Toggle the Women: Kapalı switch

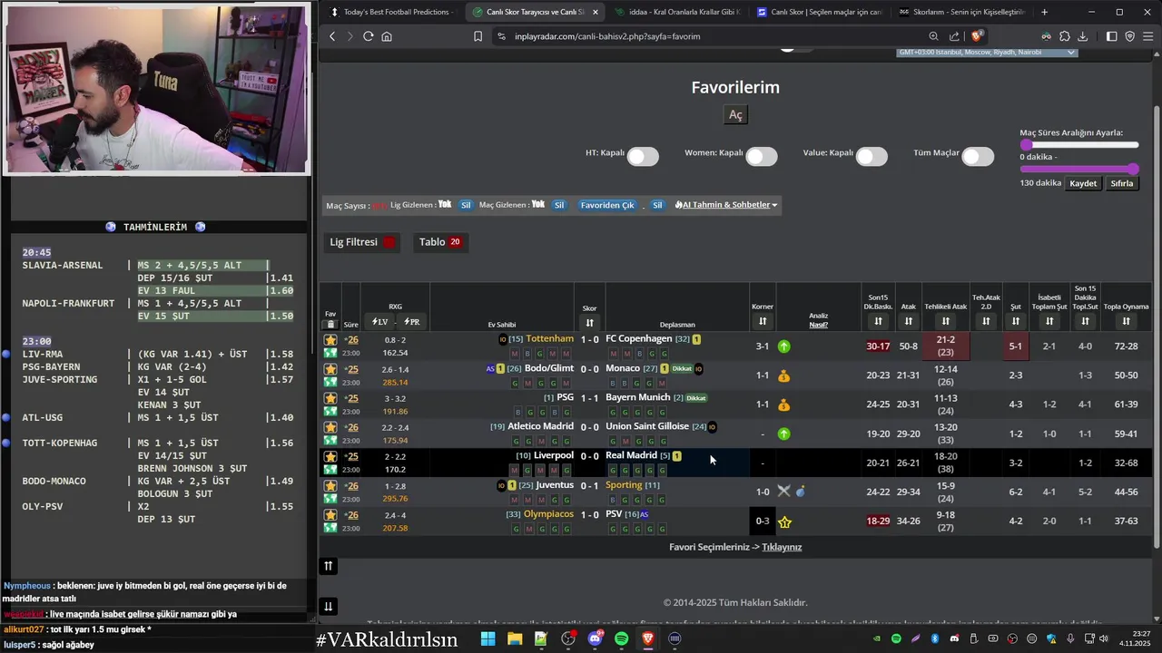click(762, 157)
